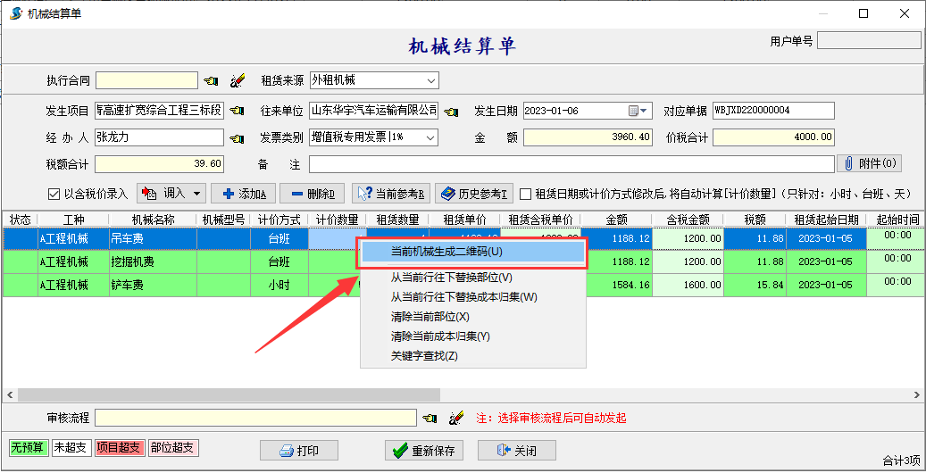Click the lookup hand icon beside 经办人

click(236, 137)
